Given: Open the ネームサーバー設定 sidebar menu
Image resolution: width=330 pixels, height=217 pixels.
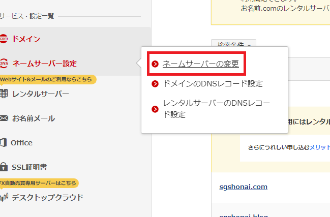Looking at the screenshot, I should (x=44, y=64).
